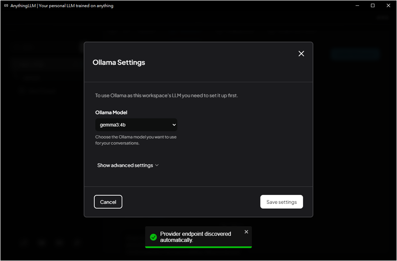Viewport: 397px width, 261px height.
Task: Click the AnythingLLM app icon in title bar
Action: [6, 6]
